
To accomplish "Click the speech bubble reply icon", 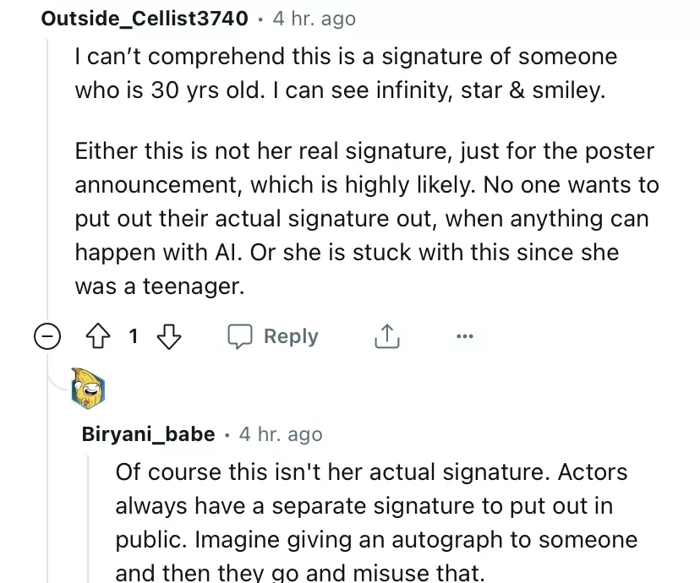I will pos(242,337).
